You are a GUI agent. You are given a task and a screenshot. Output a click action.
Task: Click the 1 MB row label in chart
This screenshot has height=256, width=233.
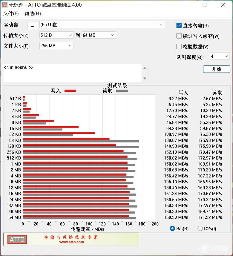coord(16,164)
